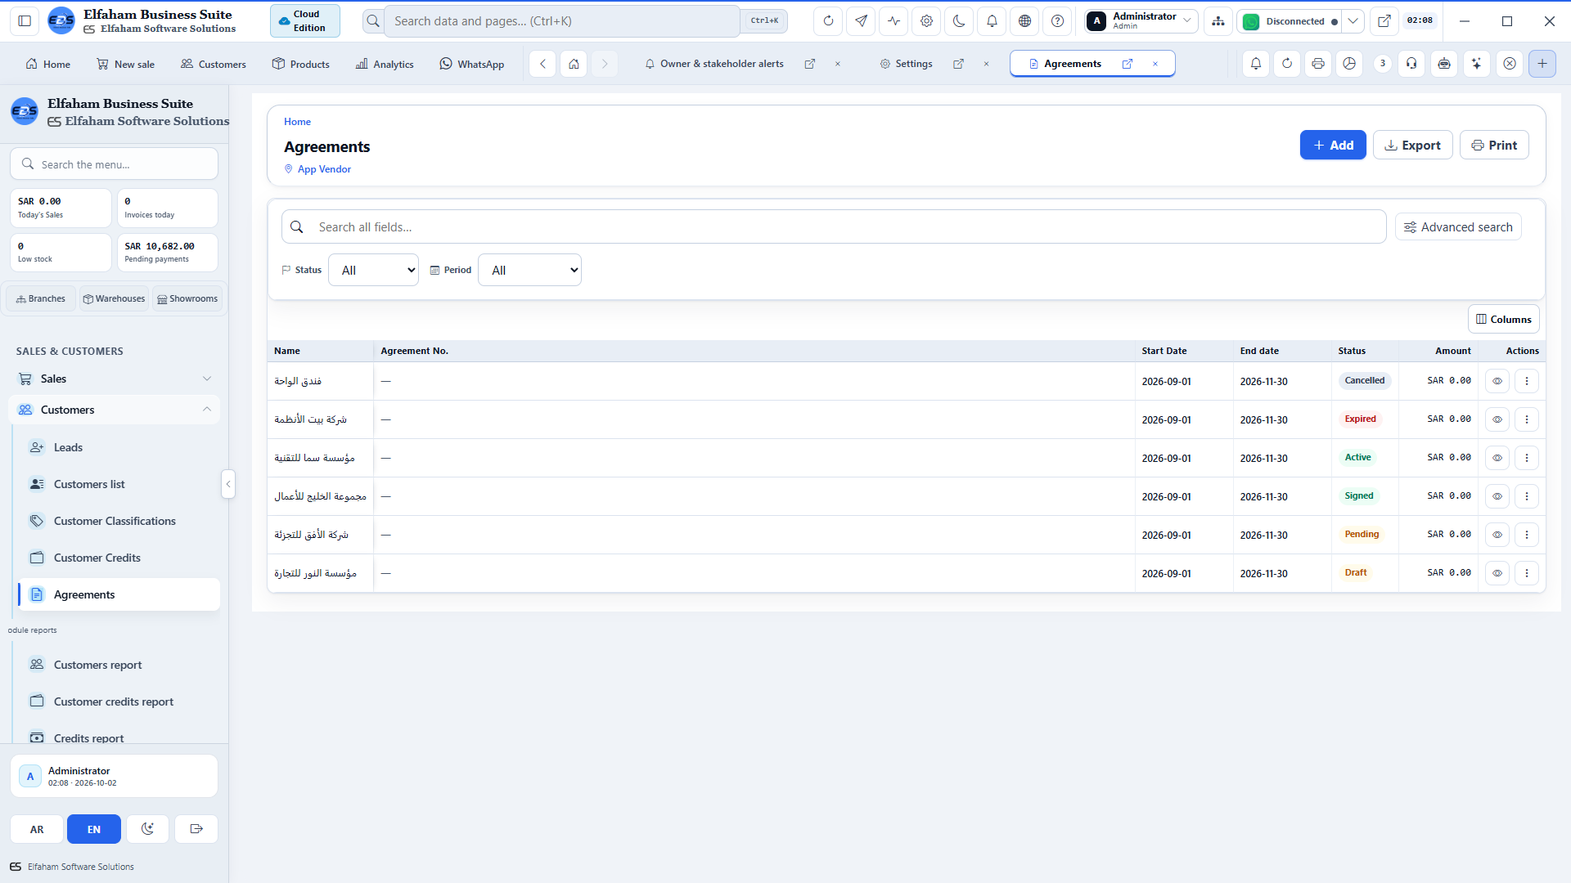Screen dimensions: 1571x883
Task: Switch to the Settings tab
Action: 906,64
